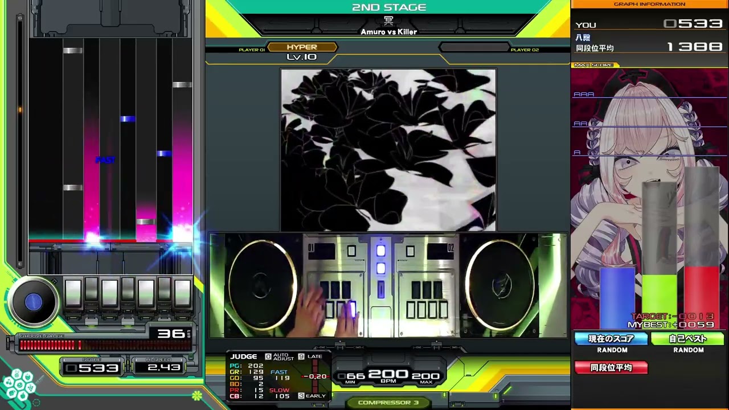This screenshot has height=410, width=729.
Task: Click the CB 12 combo break count
Action: [x=247, y=396]
